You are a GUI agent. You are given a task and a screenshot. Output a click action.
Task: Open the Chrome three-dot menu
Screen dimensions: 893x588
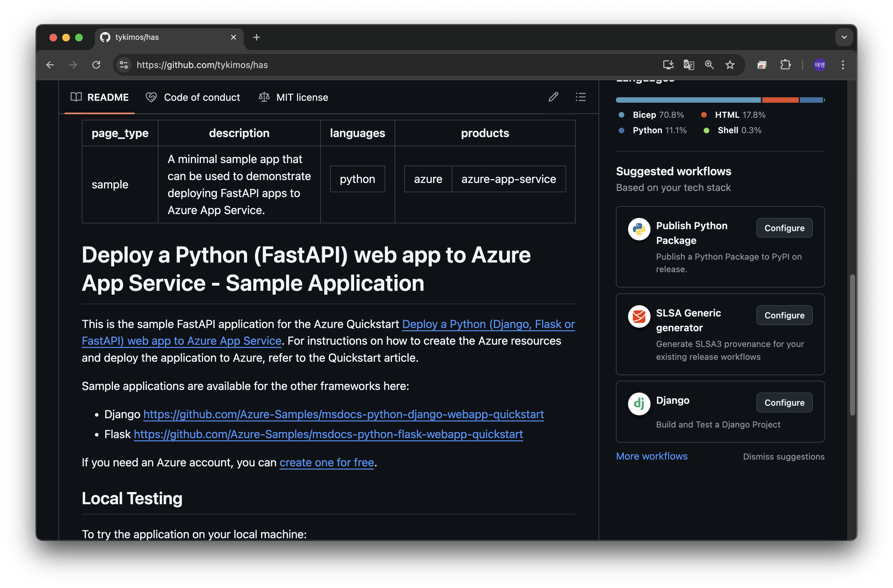(843, 65)
